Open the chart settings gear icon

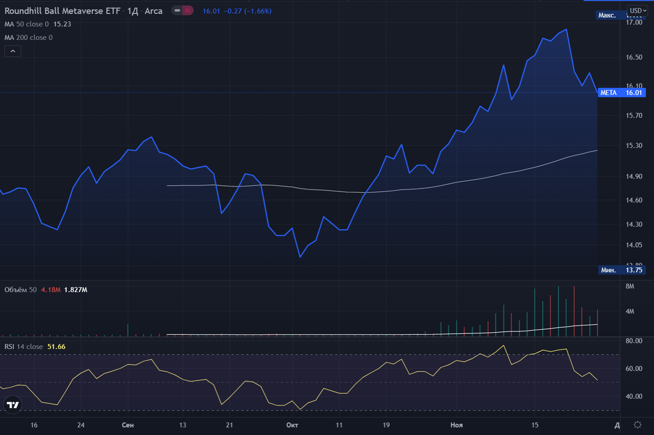tap(638, 425)
